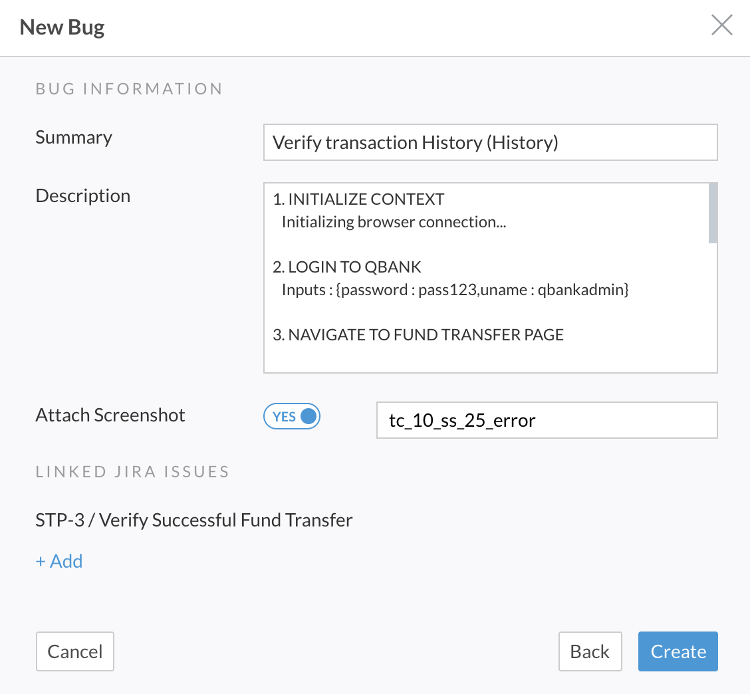Go Back to the previous step
The image size is (750, 694).
[x=590, y=651]
